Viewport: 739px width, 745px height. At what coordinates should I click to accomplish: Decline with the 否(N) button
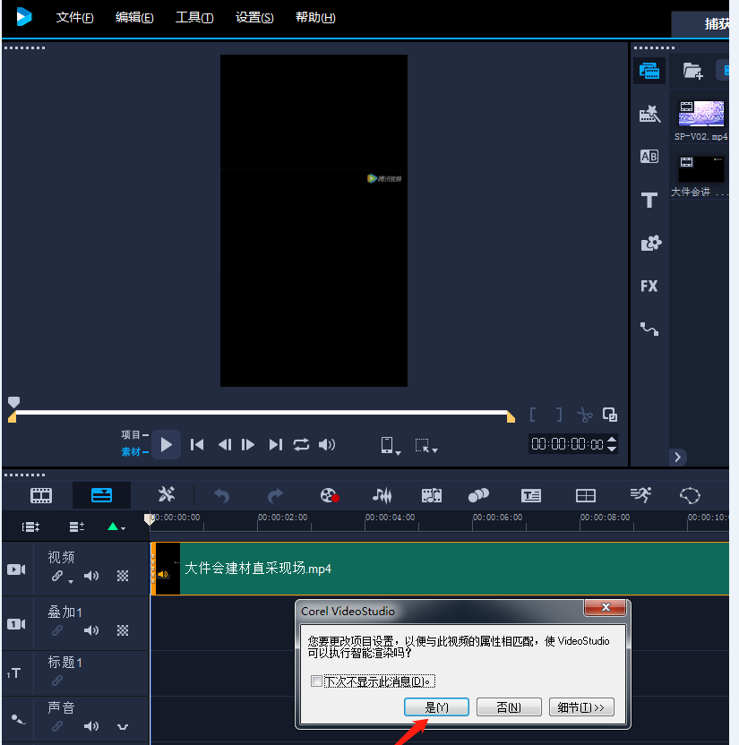[x=509, y=707]
